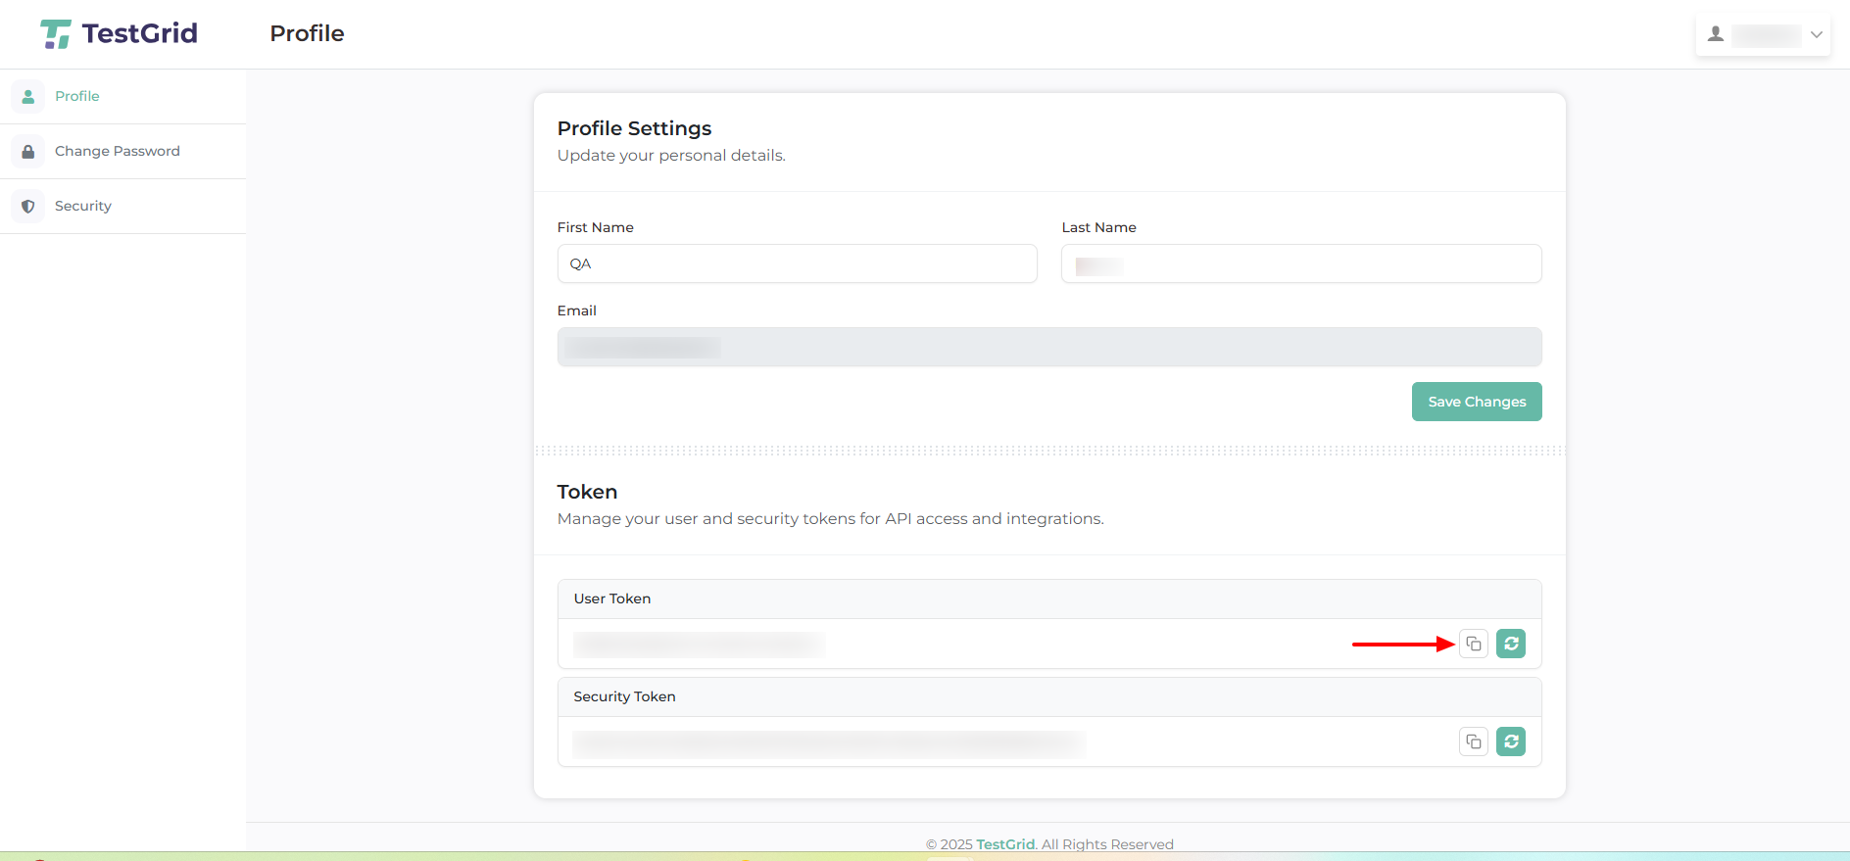Image resolution: width=1850 pixels, height=861 pixels.
Task: Click the blurred User Token value
Action: point(699,644)
